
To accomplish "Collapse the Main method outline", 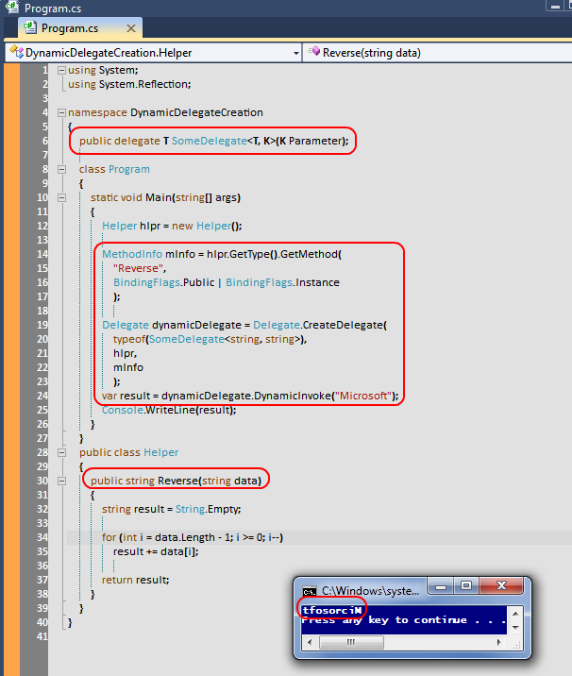I will pyautogui.click(x=61, y=197).
